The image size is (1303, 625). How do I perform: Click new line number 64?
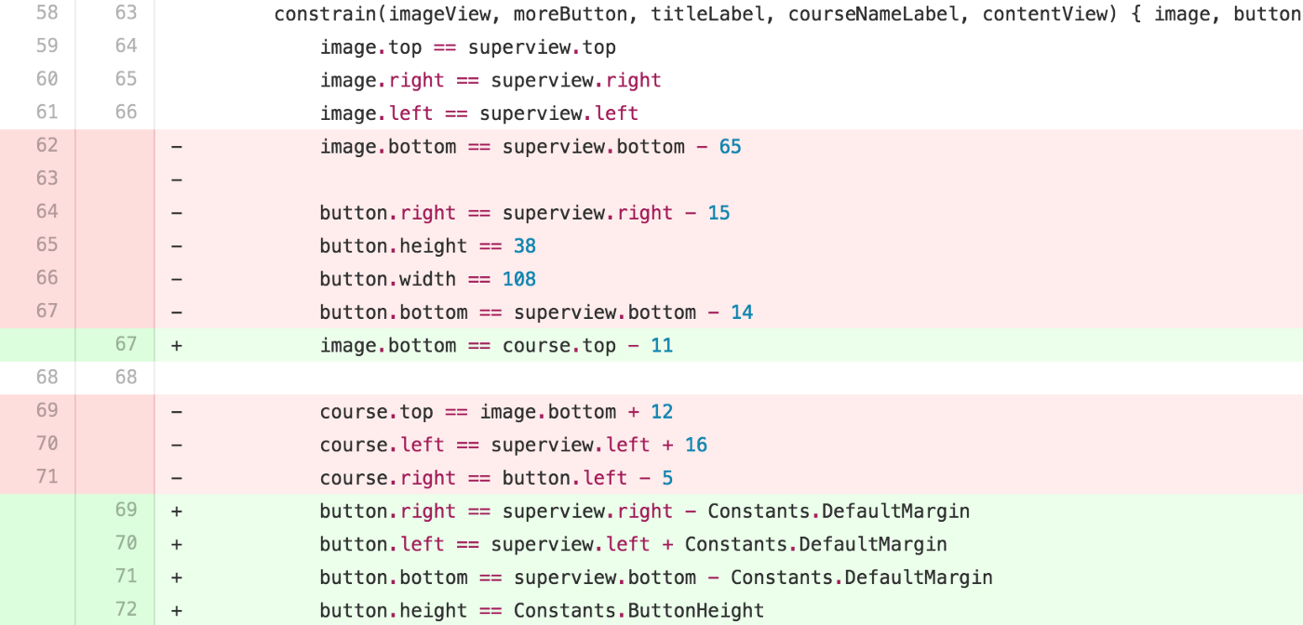click(x=126, y=46)
